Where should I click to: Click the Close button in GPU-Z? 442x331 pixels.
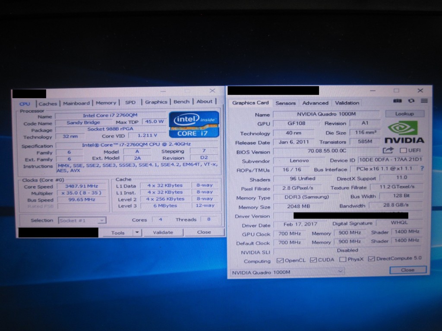point(407,270)
